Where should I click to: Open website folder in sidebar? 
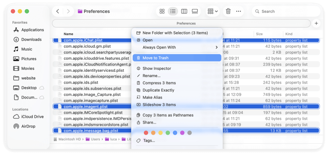tap(24, 78)
